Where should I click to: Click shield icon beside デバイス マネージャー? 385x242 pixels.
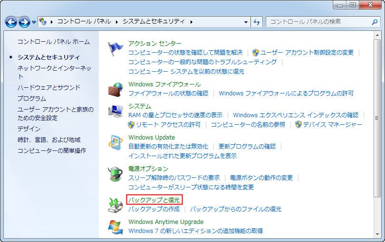tap(298, 124)
